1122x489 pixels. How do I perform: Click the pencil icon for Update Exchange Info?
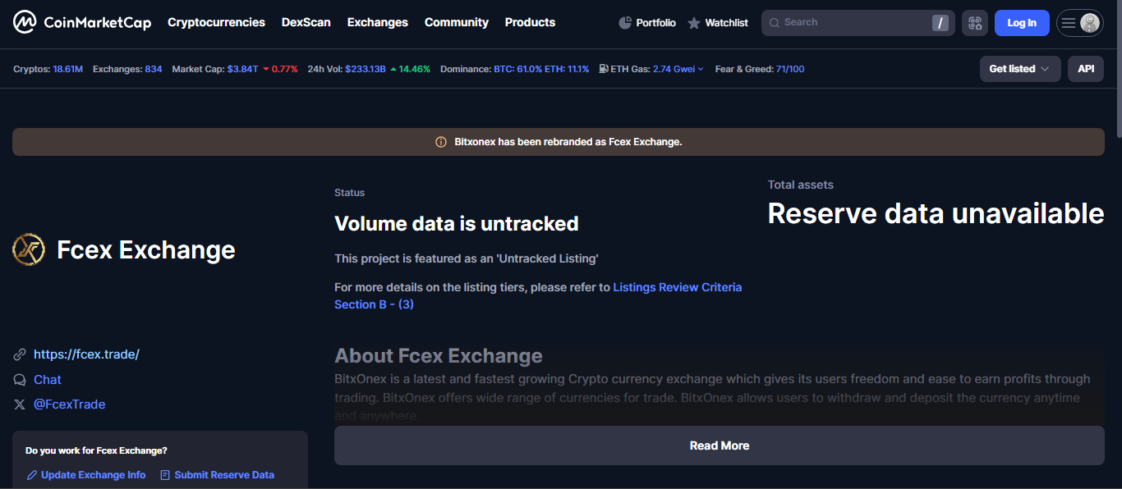[x=32, y=475]
